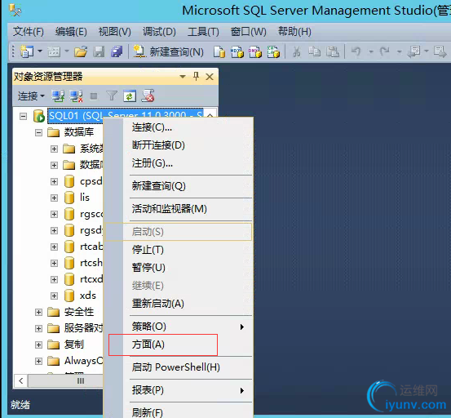This screenshot has width=451, height=418.
Task: Click the Refresh icon in Object Explorer
Action: pos(130,96)
